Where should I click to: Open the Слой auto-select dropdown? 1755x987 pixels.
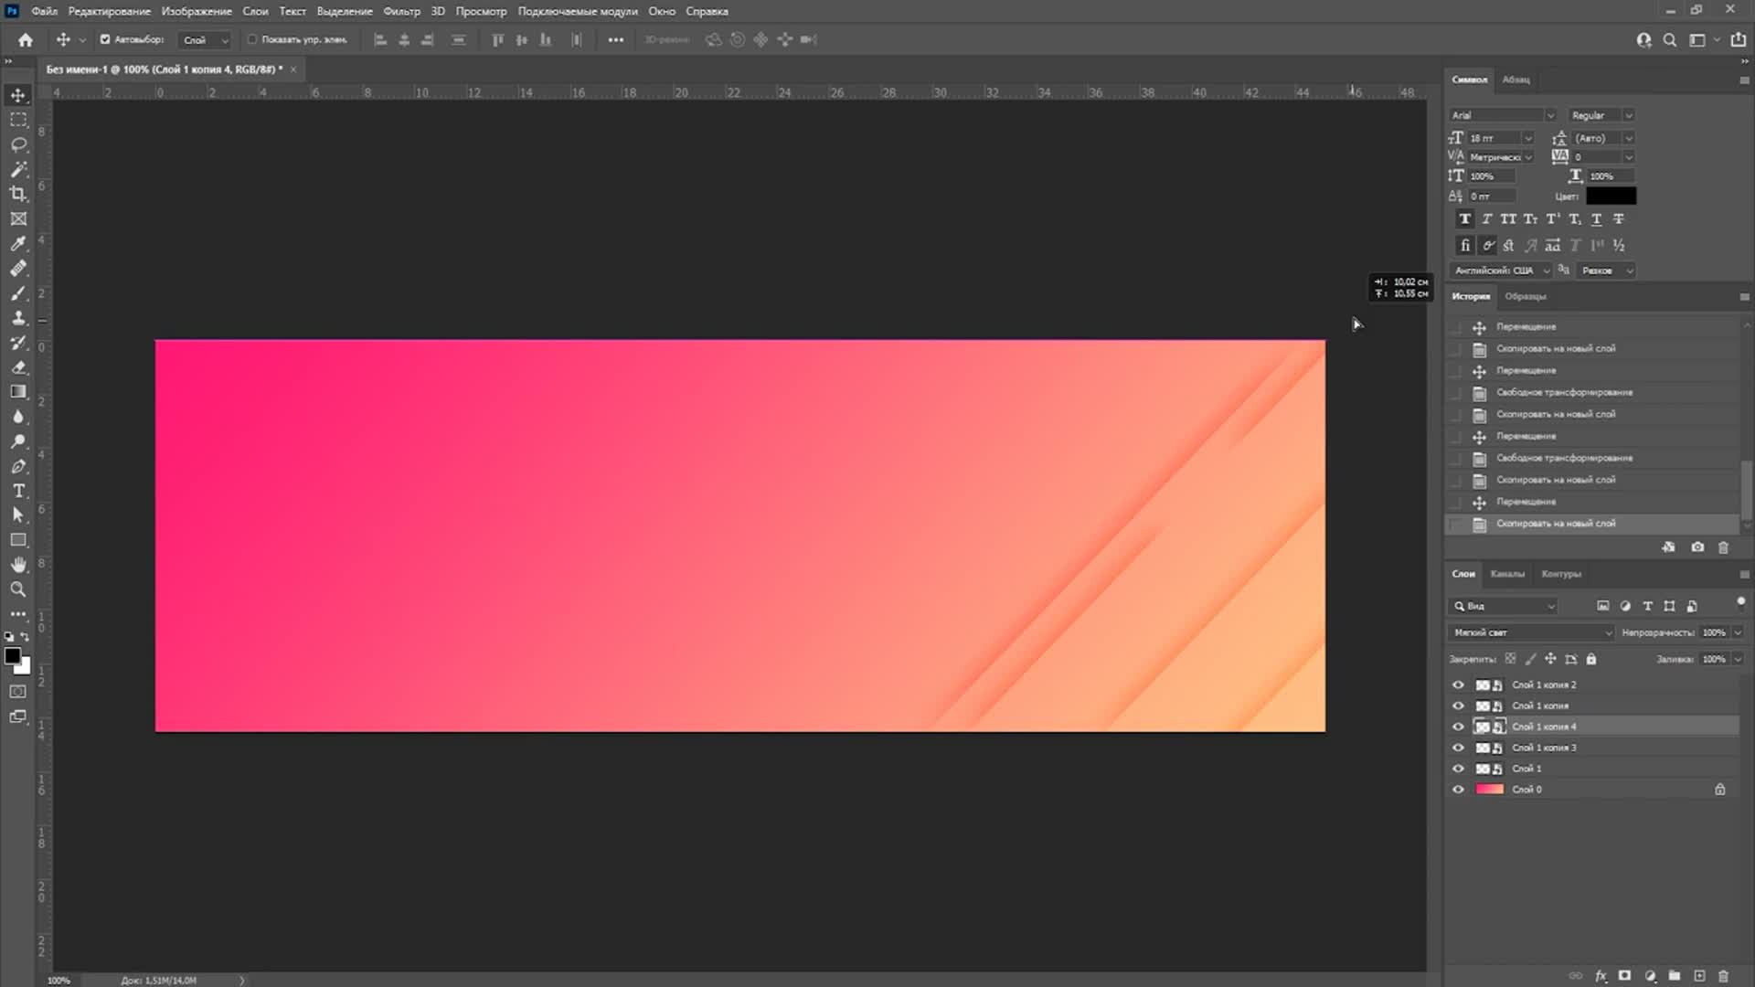pyautogui.click(x=205, y=39)
